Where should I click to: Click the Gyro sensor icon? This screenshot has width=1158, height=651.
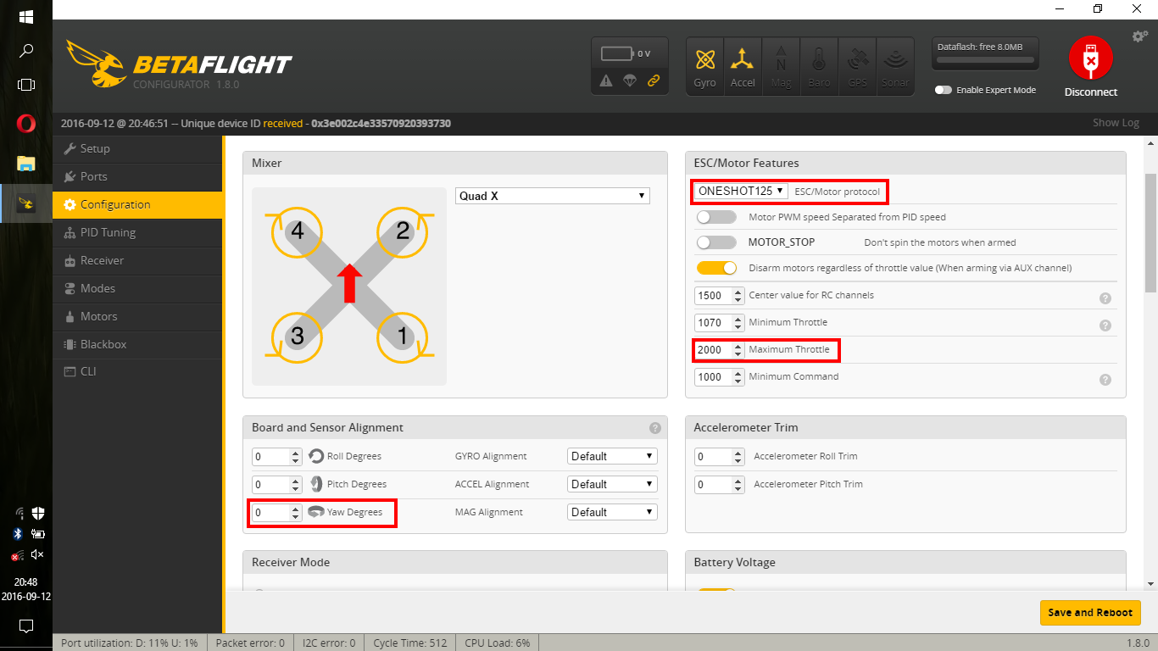coord(704,65)
